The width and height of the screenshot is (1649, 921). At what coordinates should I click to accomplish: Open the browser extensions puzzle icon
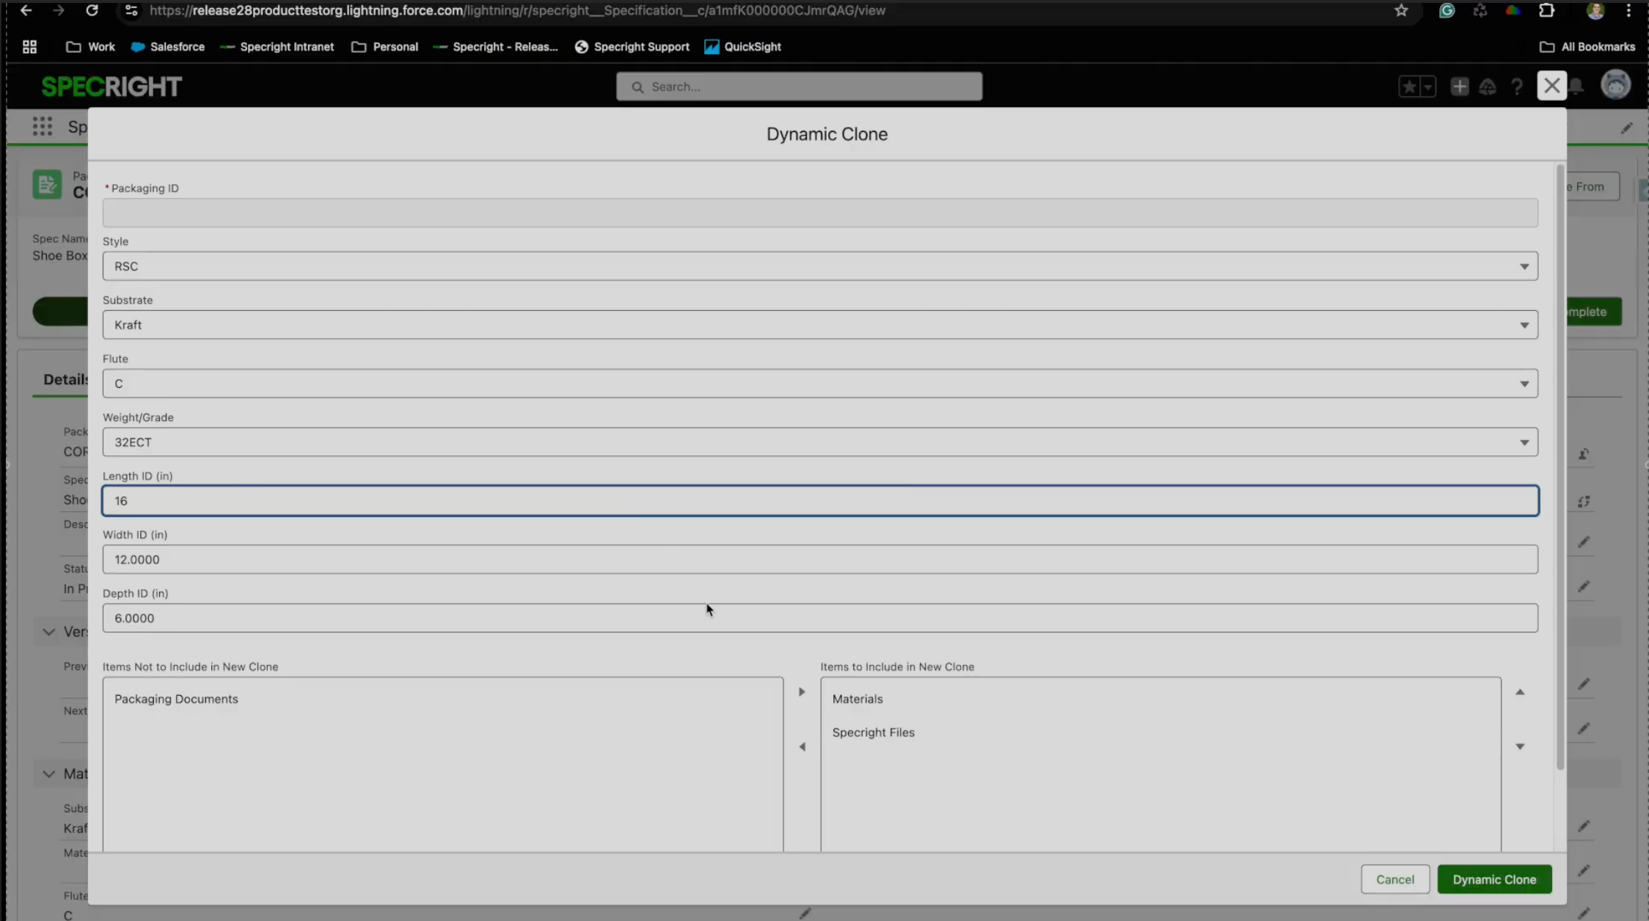tap(1546, 10)
